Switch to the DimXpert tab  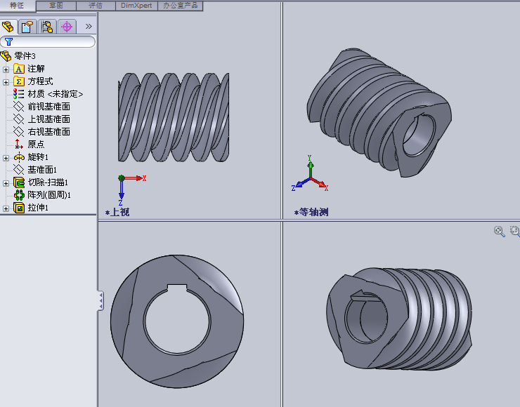coord(136,6)
